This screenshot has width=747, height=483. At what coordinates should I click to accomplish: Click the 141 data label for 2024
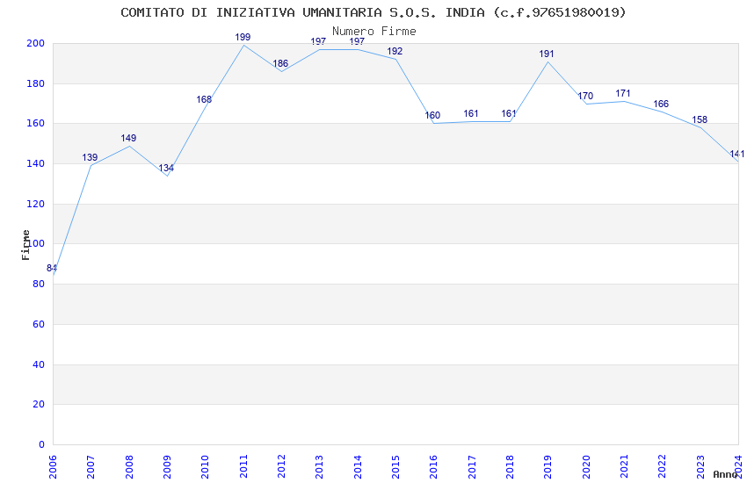point(736,155)
